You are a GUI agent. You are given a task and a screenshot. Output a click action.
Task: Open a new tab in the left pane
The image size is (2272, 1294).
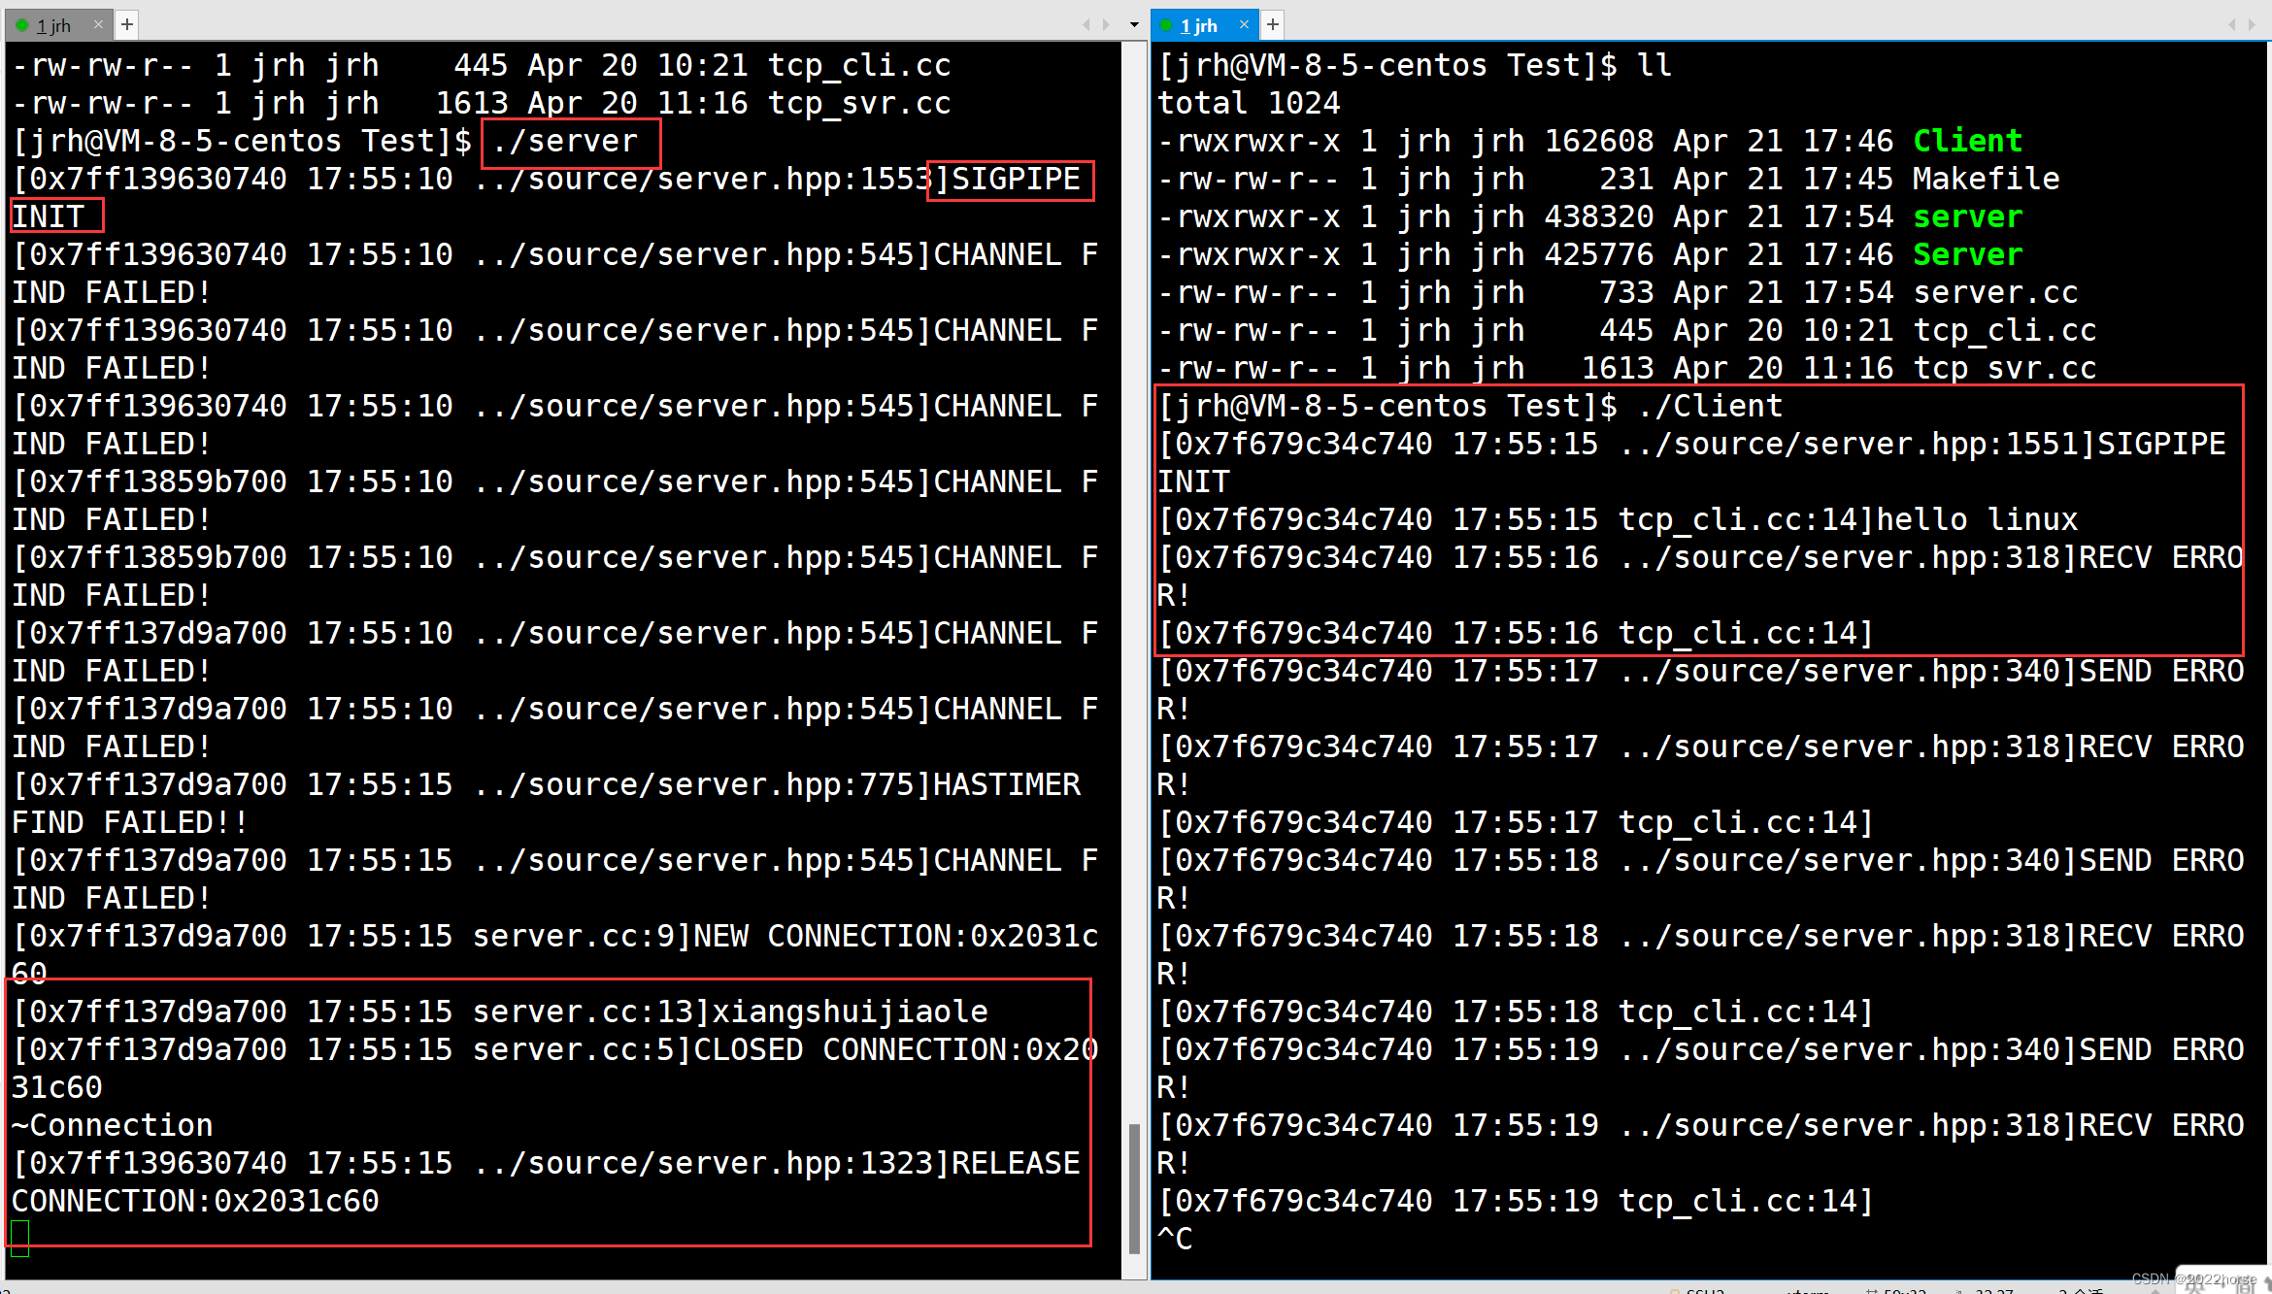[x=127, y=24]
